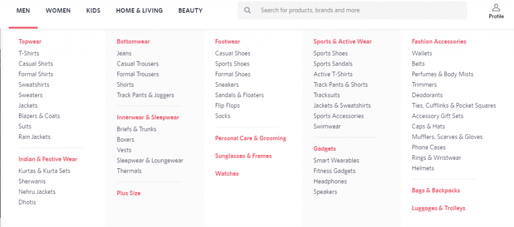Open Personal Care & Grooming
The image size is (514, 227).
coord(250,138)
